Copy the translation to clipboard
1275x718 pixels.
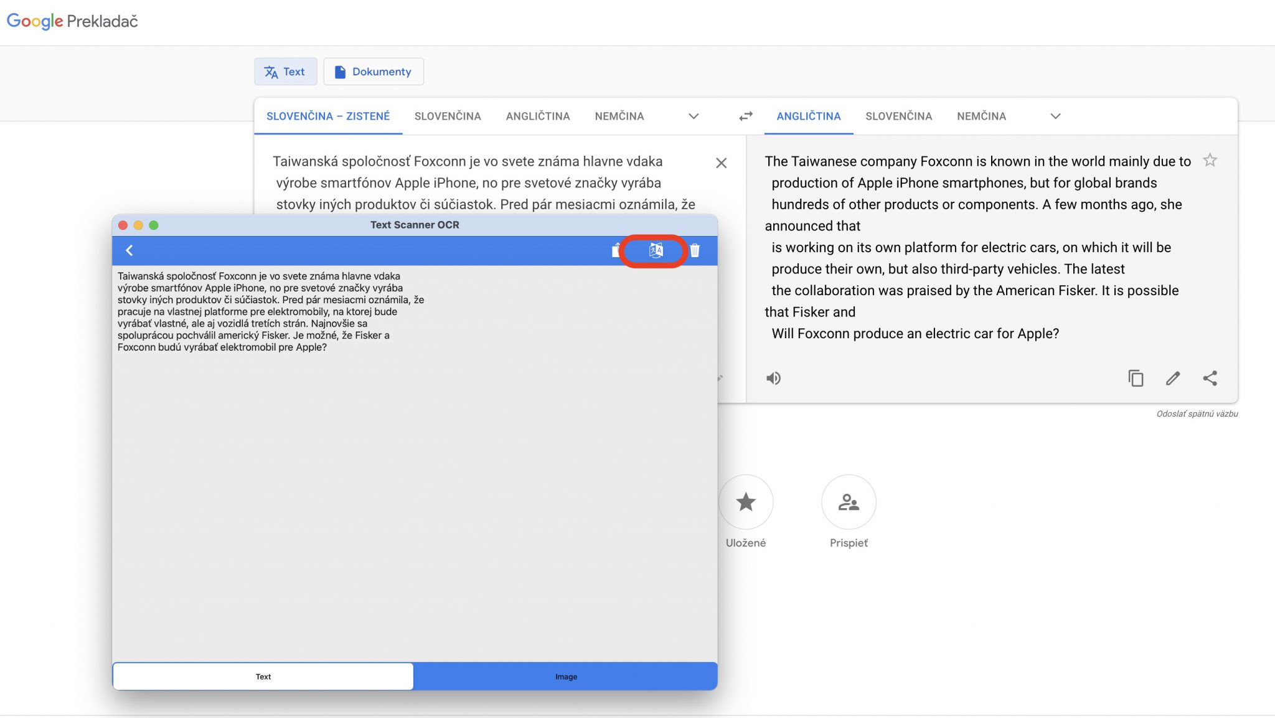pyautogui.click(x=1136, y=378)
